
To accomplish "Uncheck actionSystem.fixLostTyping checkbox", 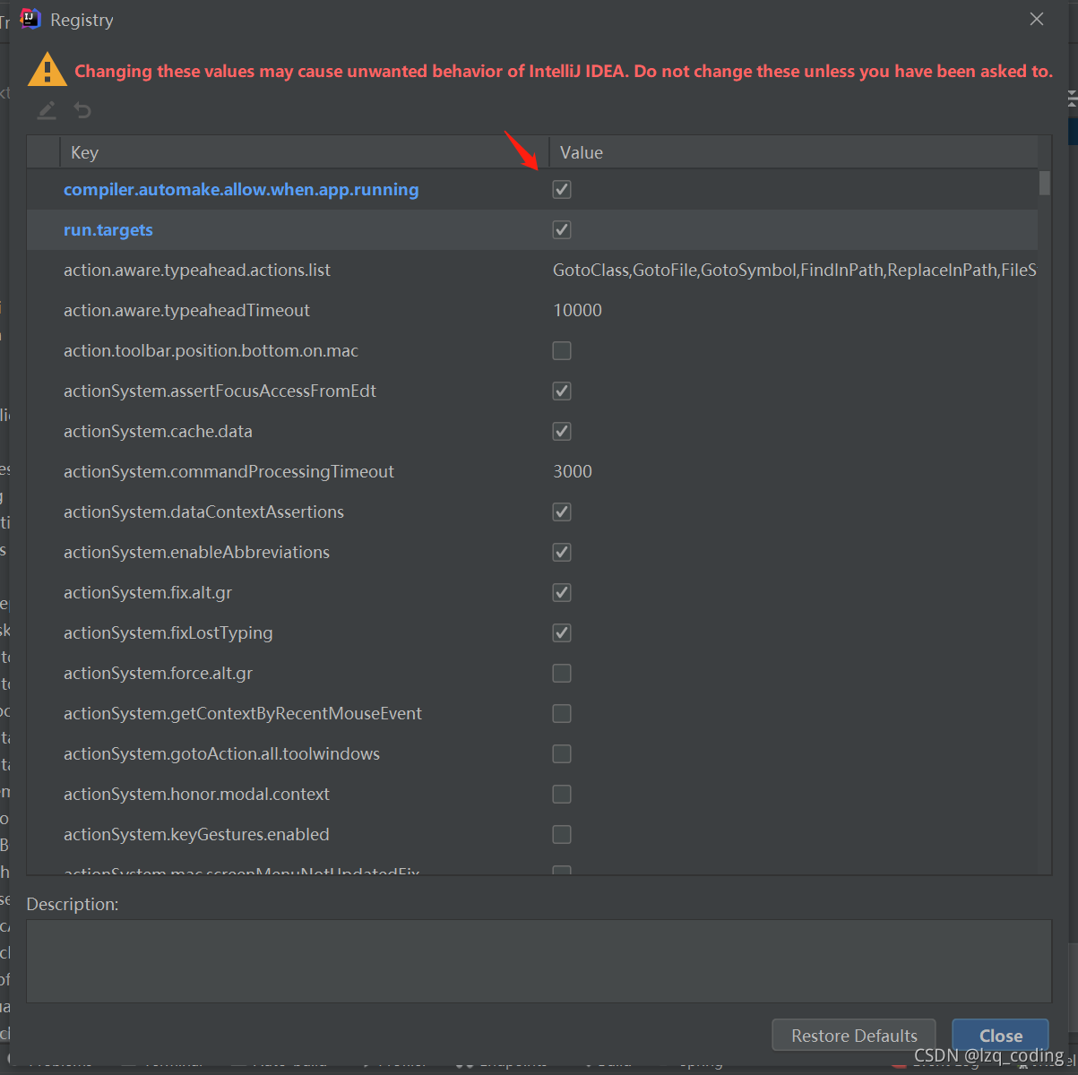I will (x=562, y=633).
